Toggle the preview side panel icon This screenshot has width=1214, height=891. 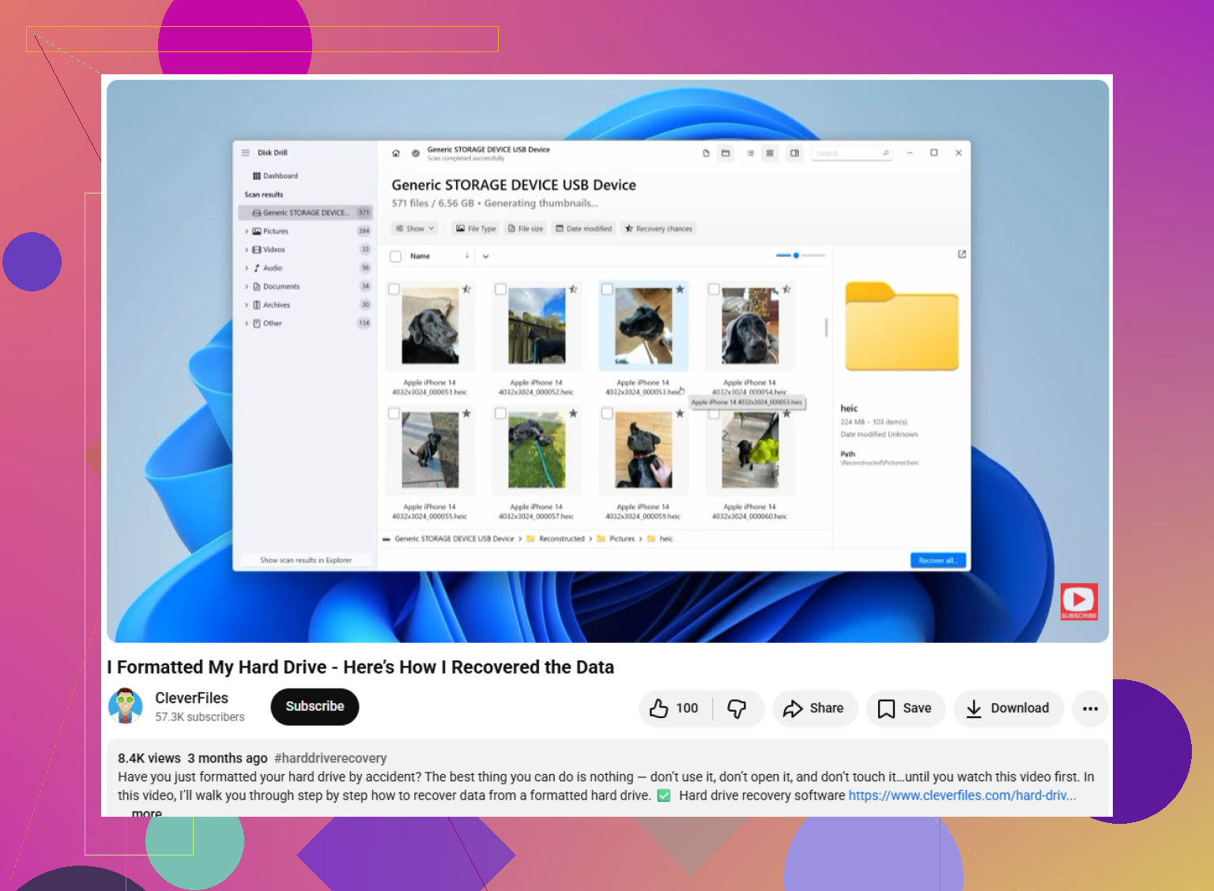coord(794,153)
